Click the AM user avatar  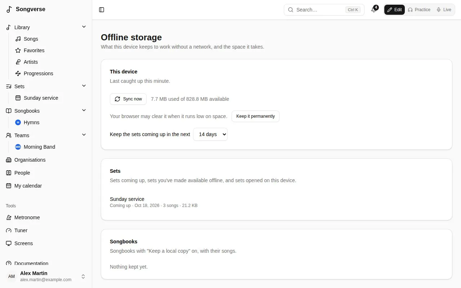coord(12,276)
